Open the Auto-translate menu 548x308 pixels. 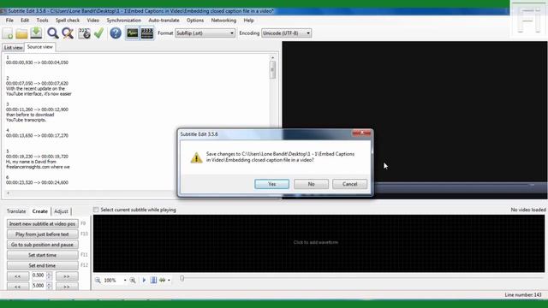pyautogui.click(x=164, y=21)
